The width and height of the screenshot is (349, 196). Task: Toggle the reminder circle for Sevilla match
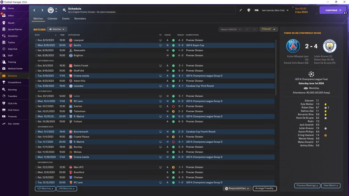(x=36, y=45)
